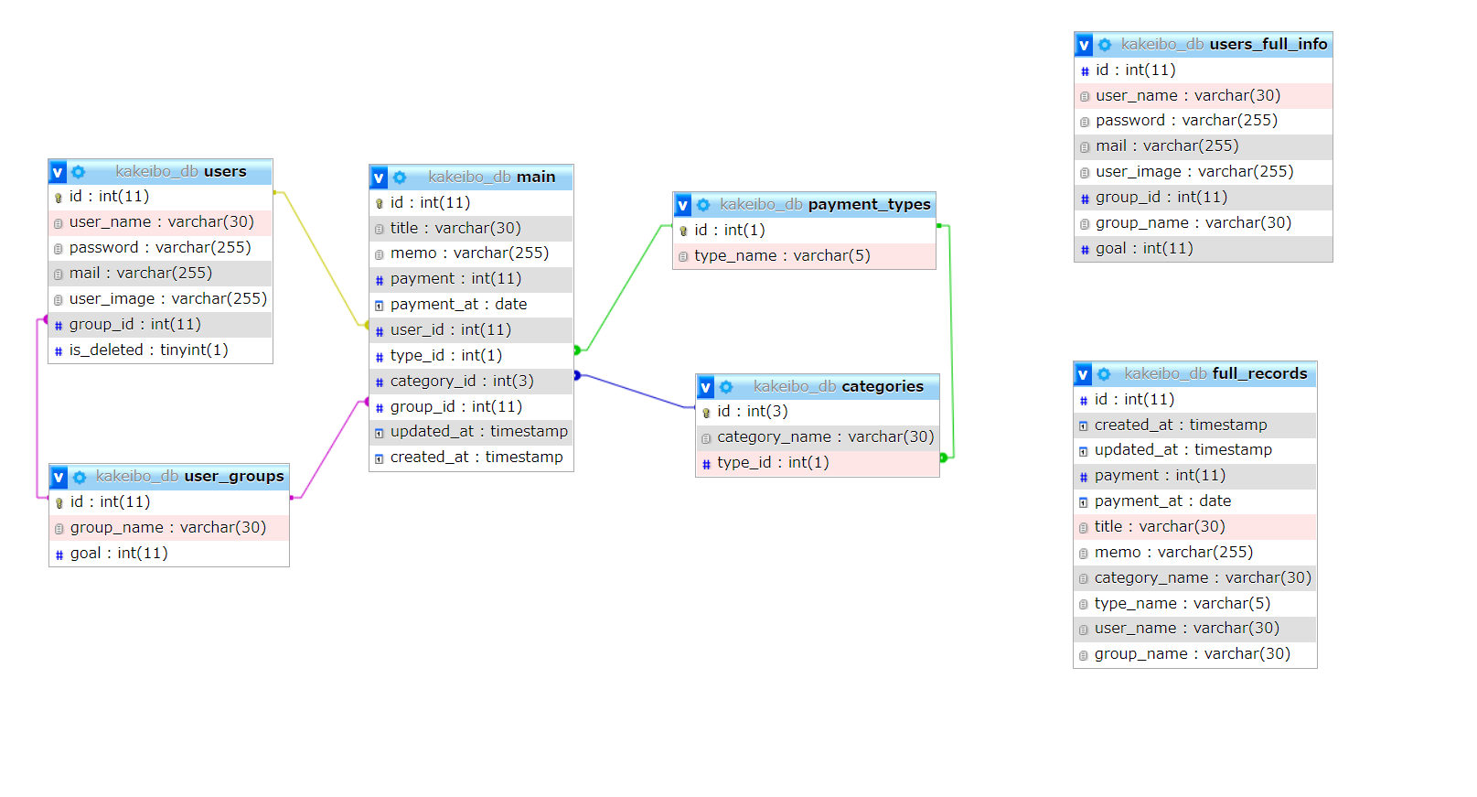Viewport: 1477px width, 797px height.
Task: Collapse the main table with its V toggle
Action: 380,178
